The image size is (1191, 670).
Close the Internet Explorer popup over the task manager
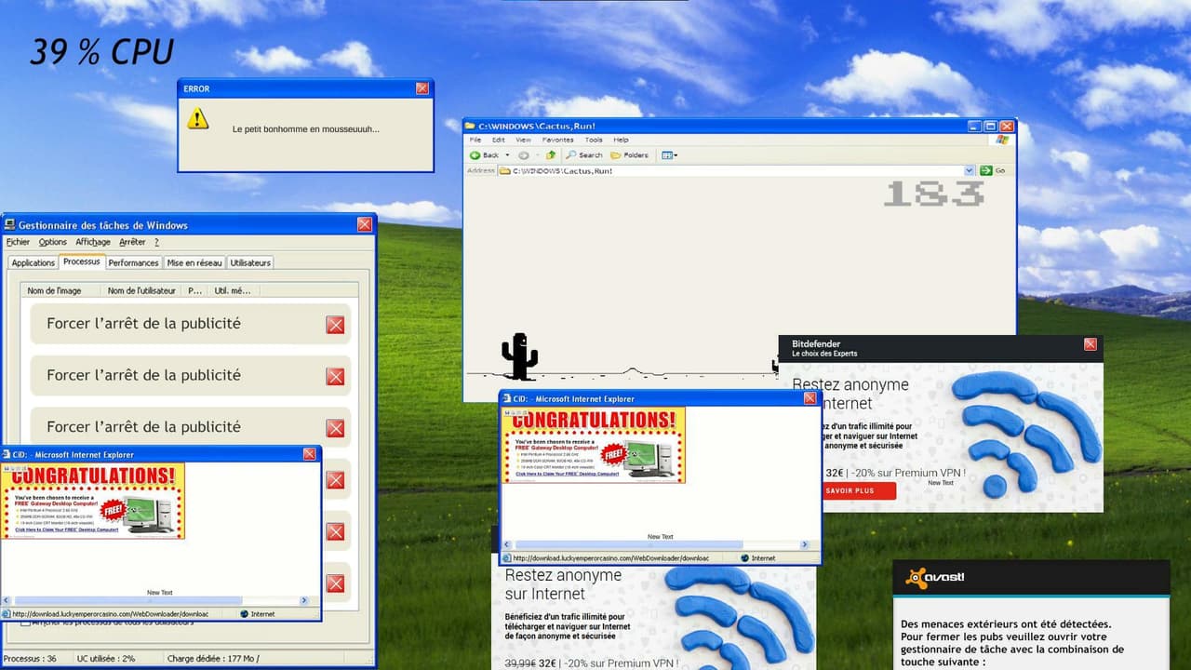(x=309, y=454)
